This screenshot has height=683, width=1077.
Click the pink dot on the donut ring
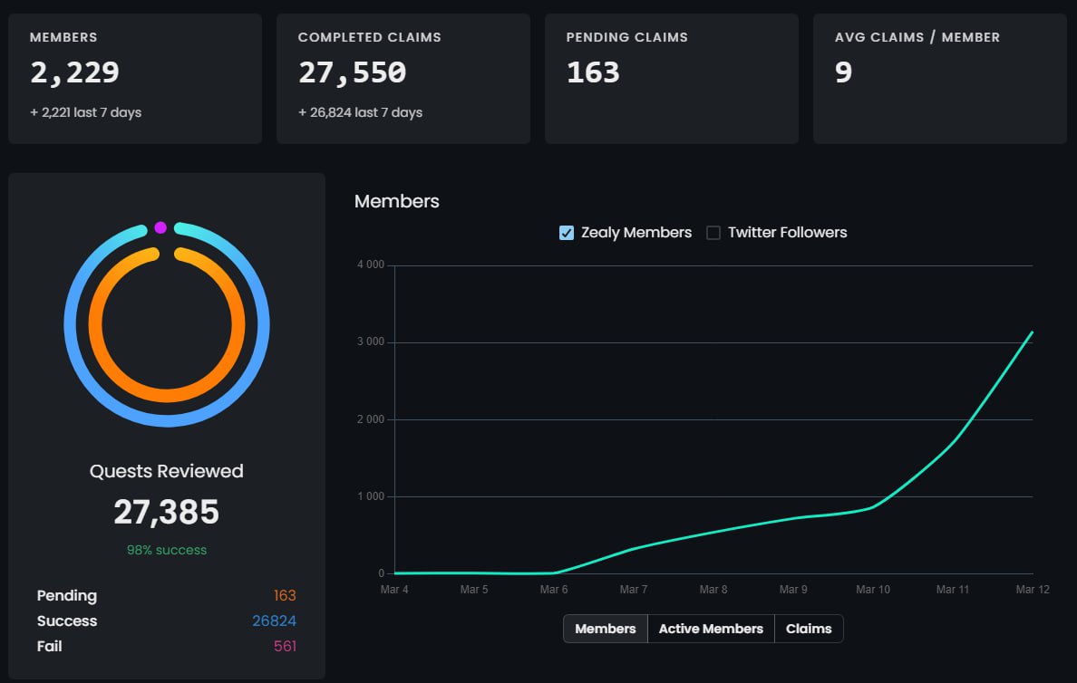coord(160,225)
